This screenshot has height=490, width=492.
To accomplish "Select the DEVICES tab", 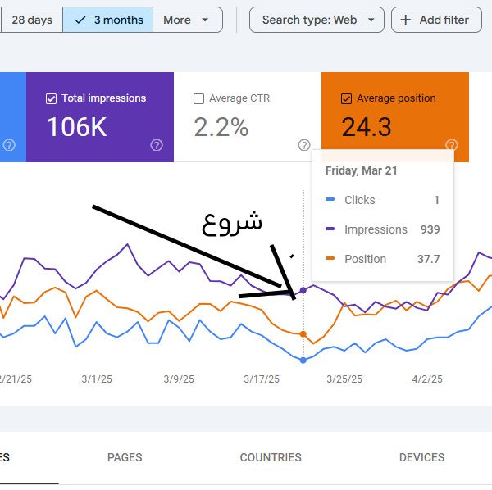I will 421,457.
